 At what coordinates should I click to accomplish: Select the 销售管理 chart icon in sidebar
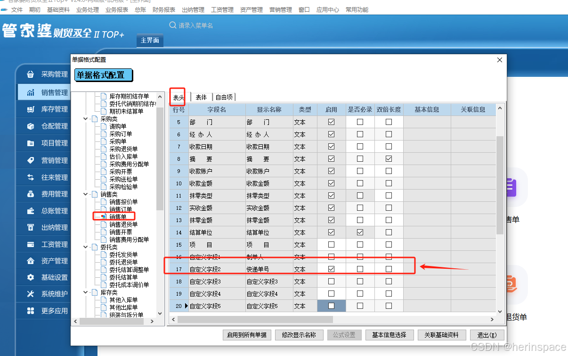31,92
